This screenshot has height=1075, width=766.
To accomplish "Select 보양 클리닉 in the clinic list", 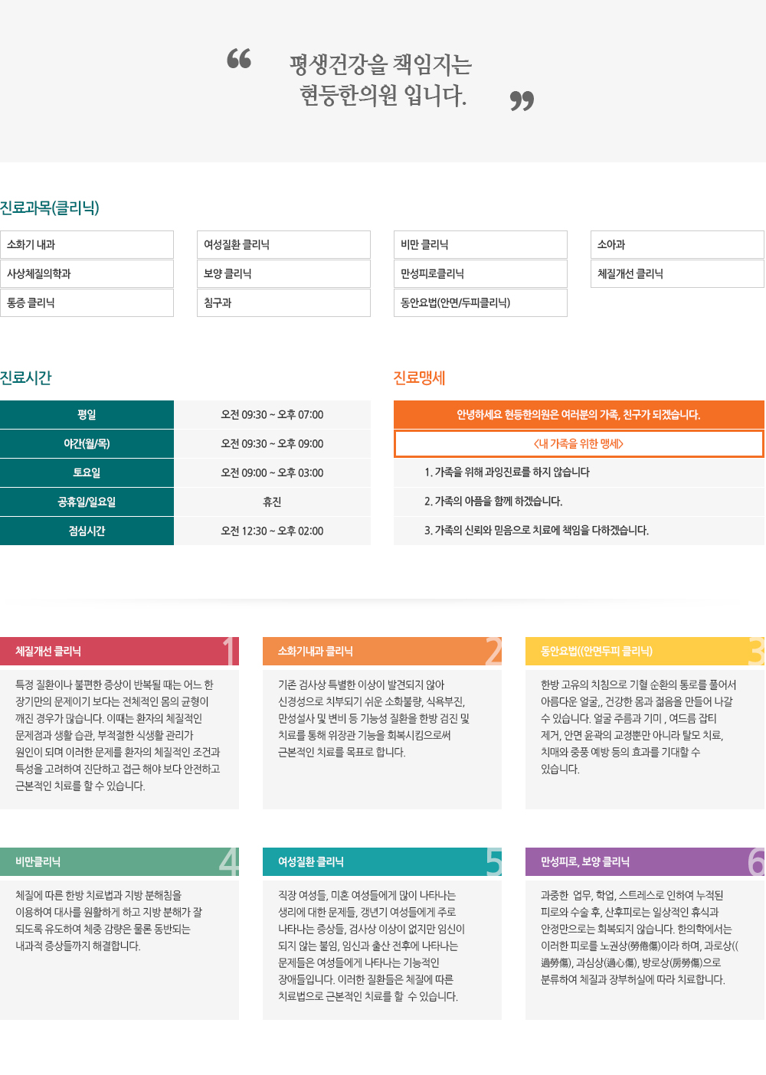I will click(283, 274).
